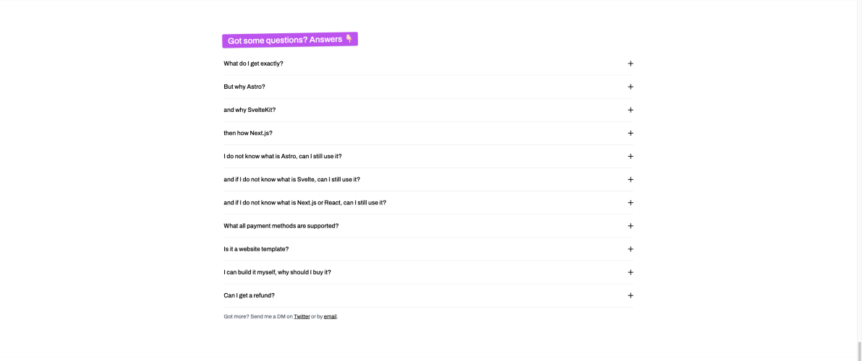The image size is (862, 361).
Task: Click plus icon beside 'then how Next.js?'
Action: pyautogui.click(x=631, y=133)
